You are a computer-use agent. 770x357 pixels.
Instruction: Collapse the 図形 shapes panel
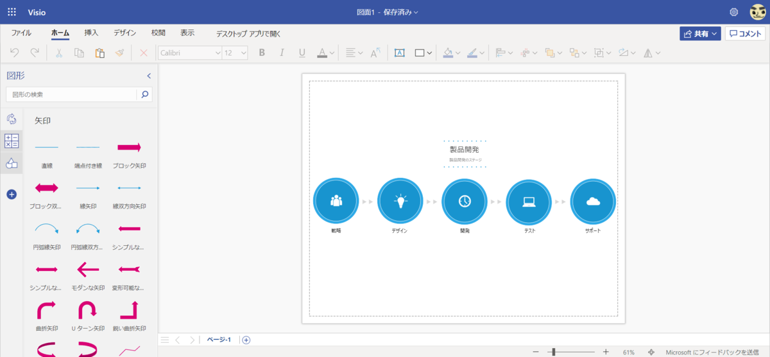pos(149,76)
